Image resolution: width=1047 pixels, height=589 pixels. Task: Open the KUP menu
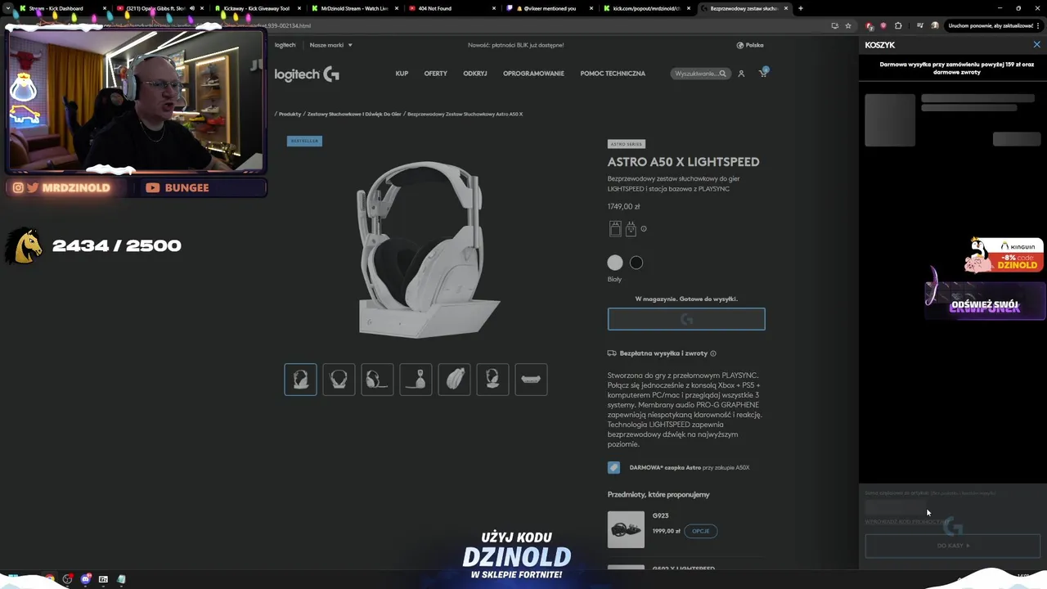pos(402,74)
